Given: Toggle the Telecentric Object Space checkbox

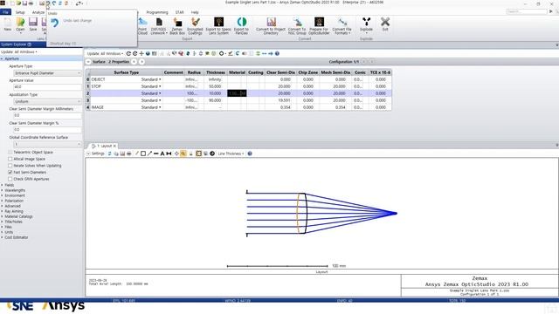Looking at the screenshot, I should (x=10, y=152).
